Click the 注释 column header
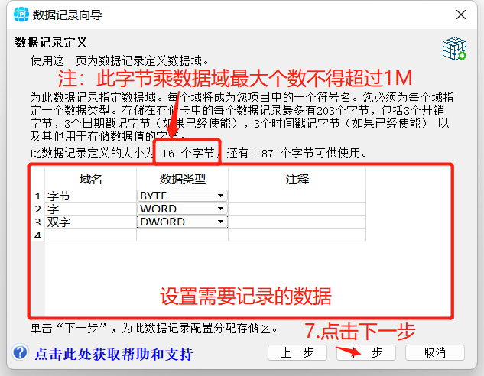484x376 pixels. point(297,179)
